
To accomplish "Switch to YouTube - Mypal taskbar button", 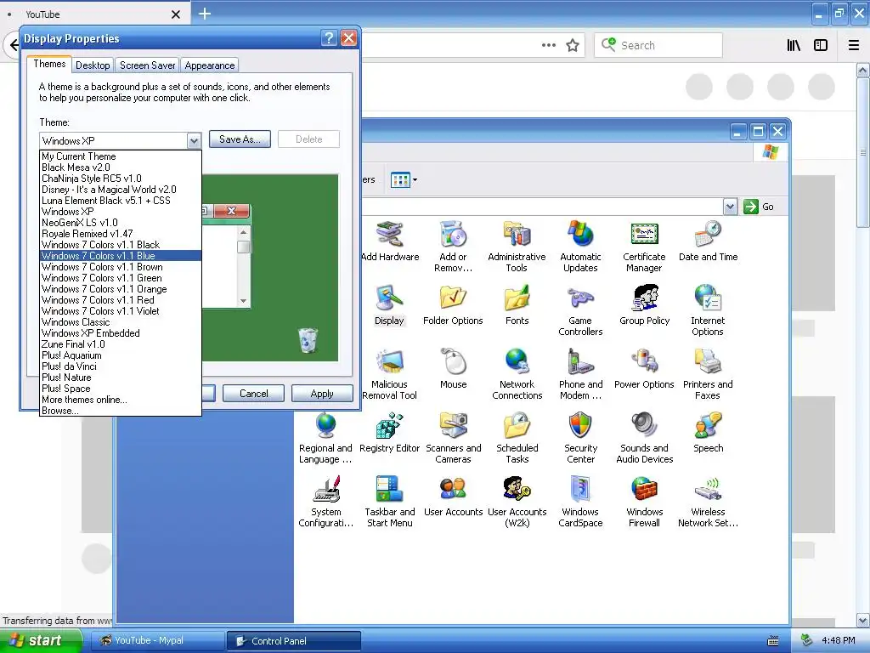I will 157,641.
